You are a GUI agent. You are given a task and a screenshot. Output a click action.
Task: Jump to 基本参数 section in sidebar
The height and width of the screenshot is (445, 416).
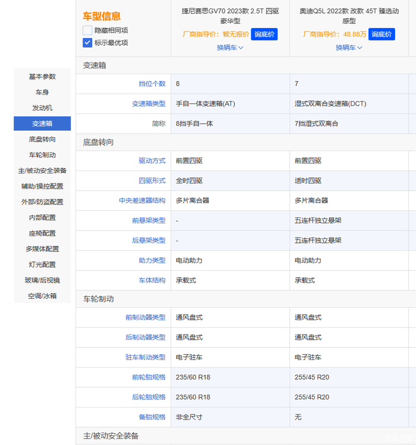[x=42, y=77]
